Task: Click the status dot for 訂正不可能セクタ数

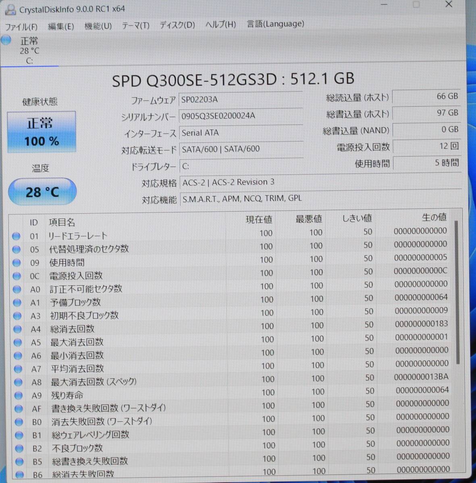Action: 17,289
